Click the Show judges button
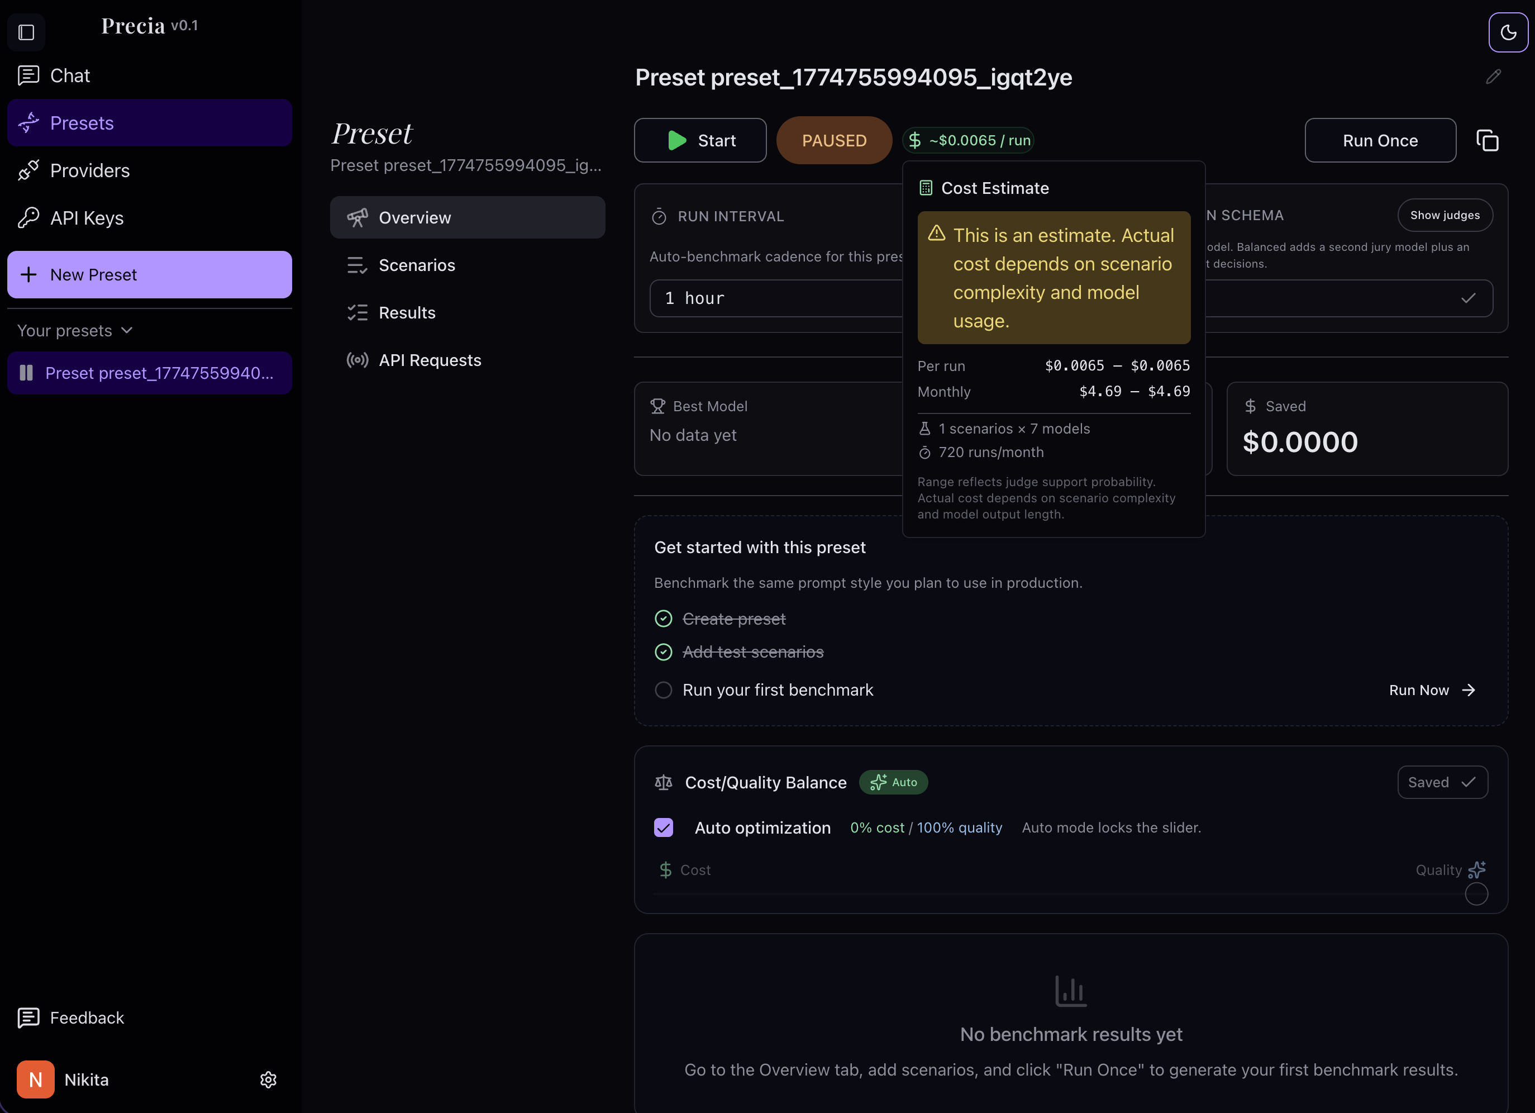Viewport: 1535px width, 1113px height. [1445, 215]
